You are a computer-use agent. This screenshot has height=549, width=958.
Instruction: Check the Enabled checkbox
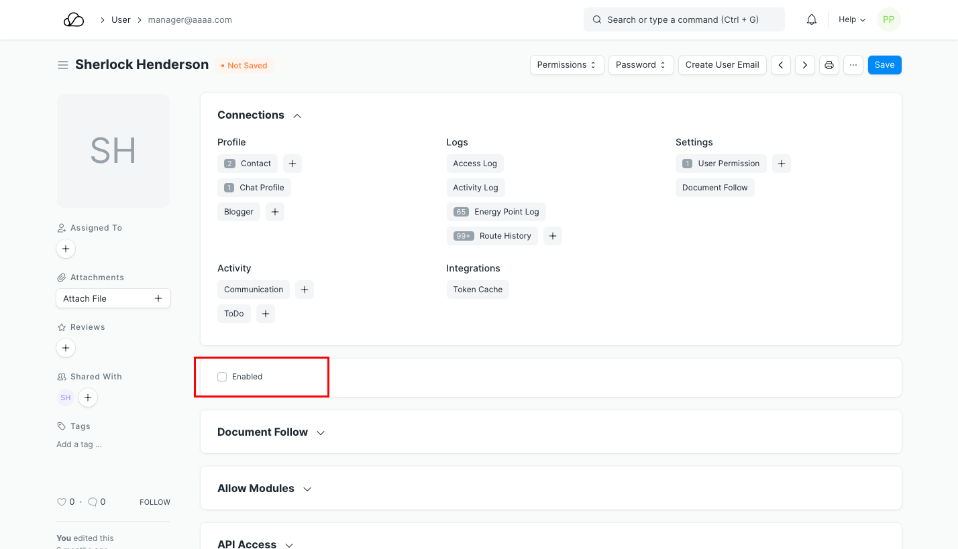(x=222, y=377)
